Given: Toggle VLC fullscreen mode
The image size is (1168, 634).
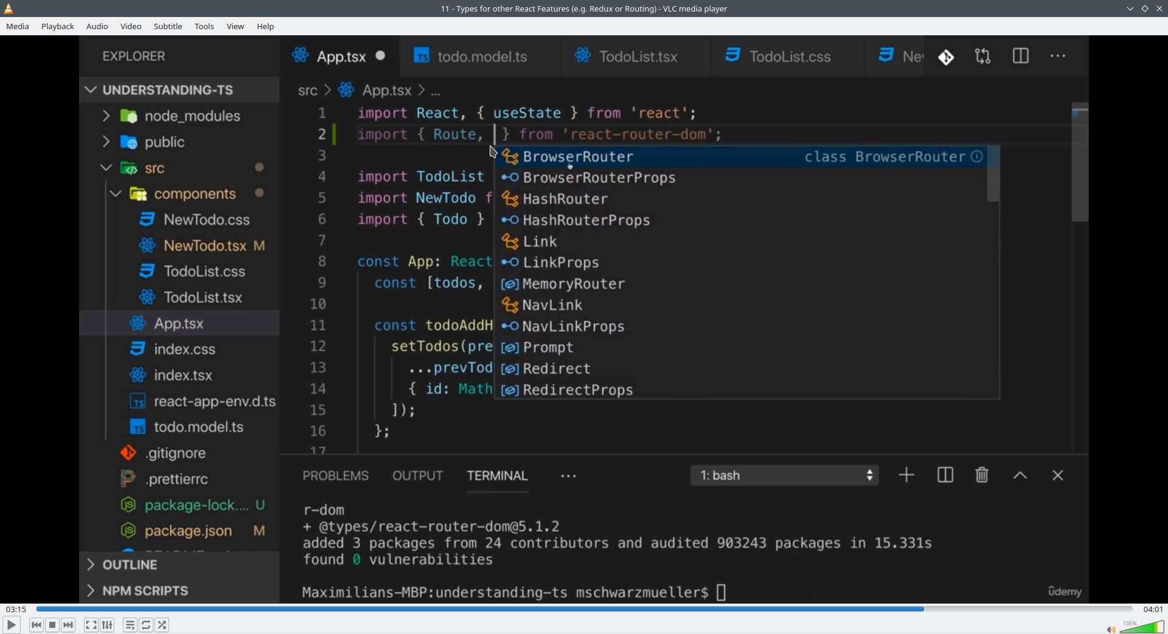Looking at the screenshot, I should coord(91,625).
